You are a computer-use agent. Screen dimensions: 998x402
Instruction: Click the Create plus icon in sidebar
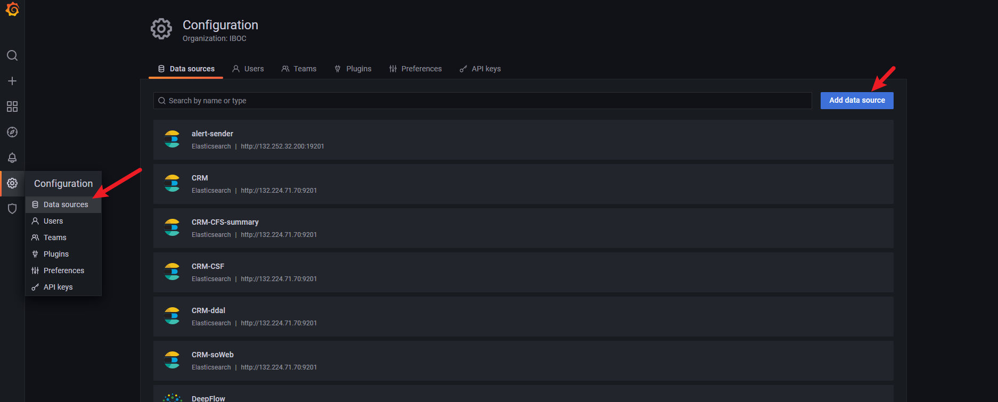[12, 81]
